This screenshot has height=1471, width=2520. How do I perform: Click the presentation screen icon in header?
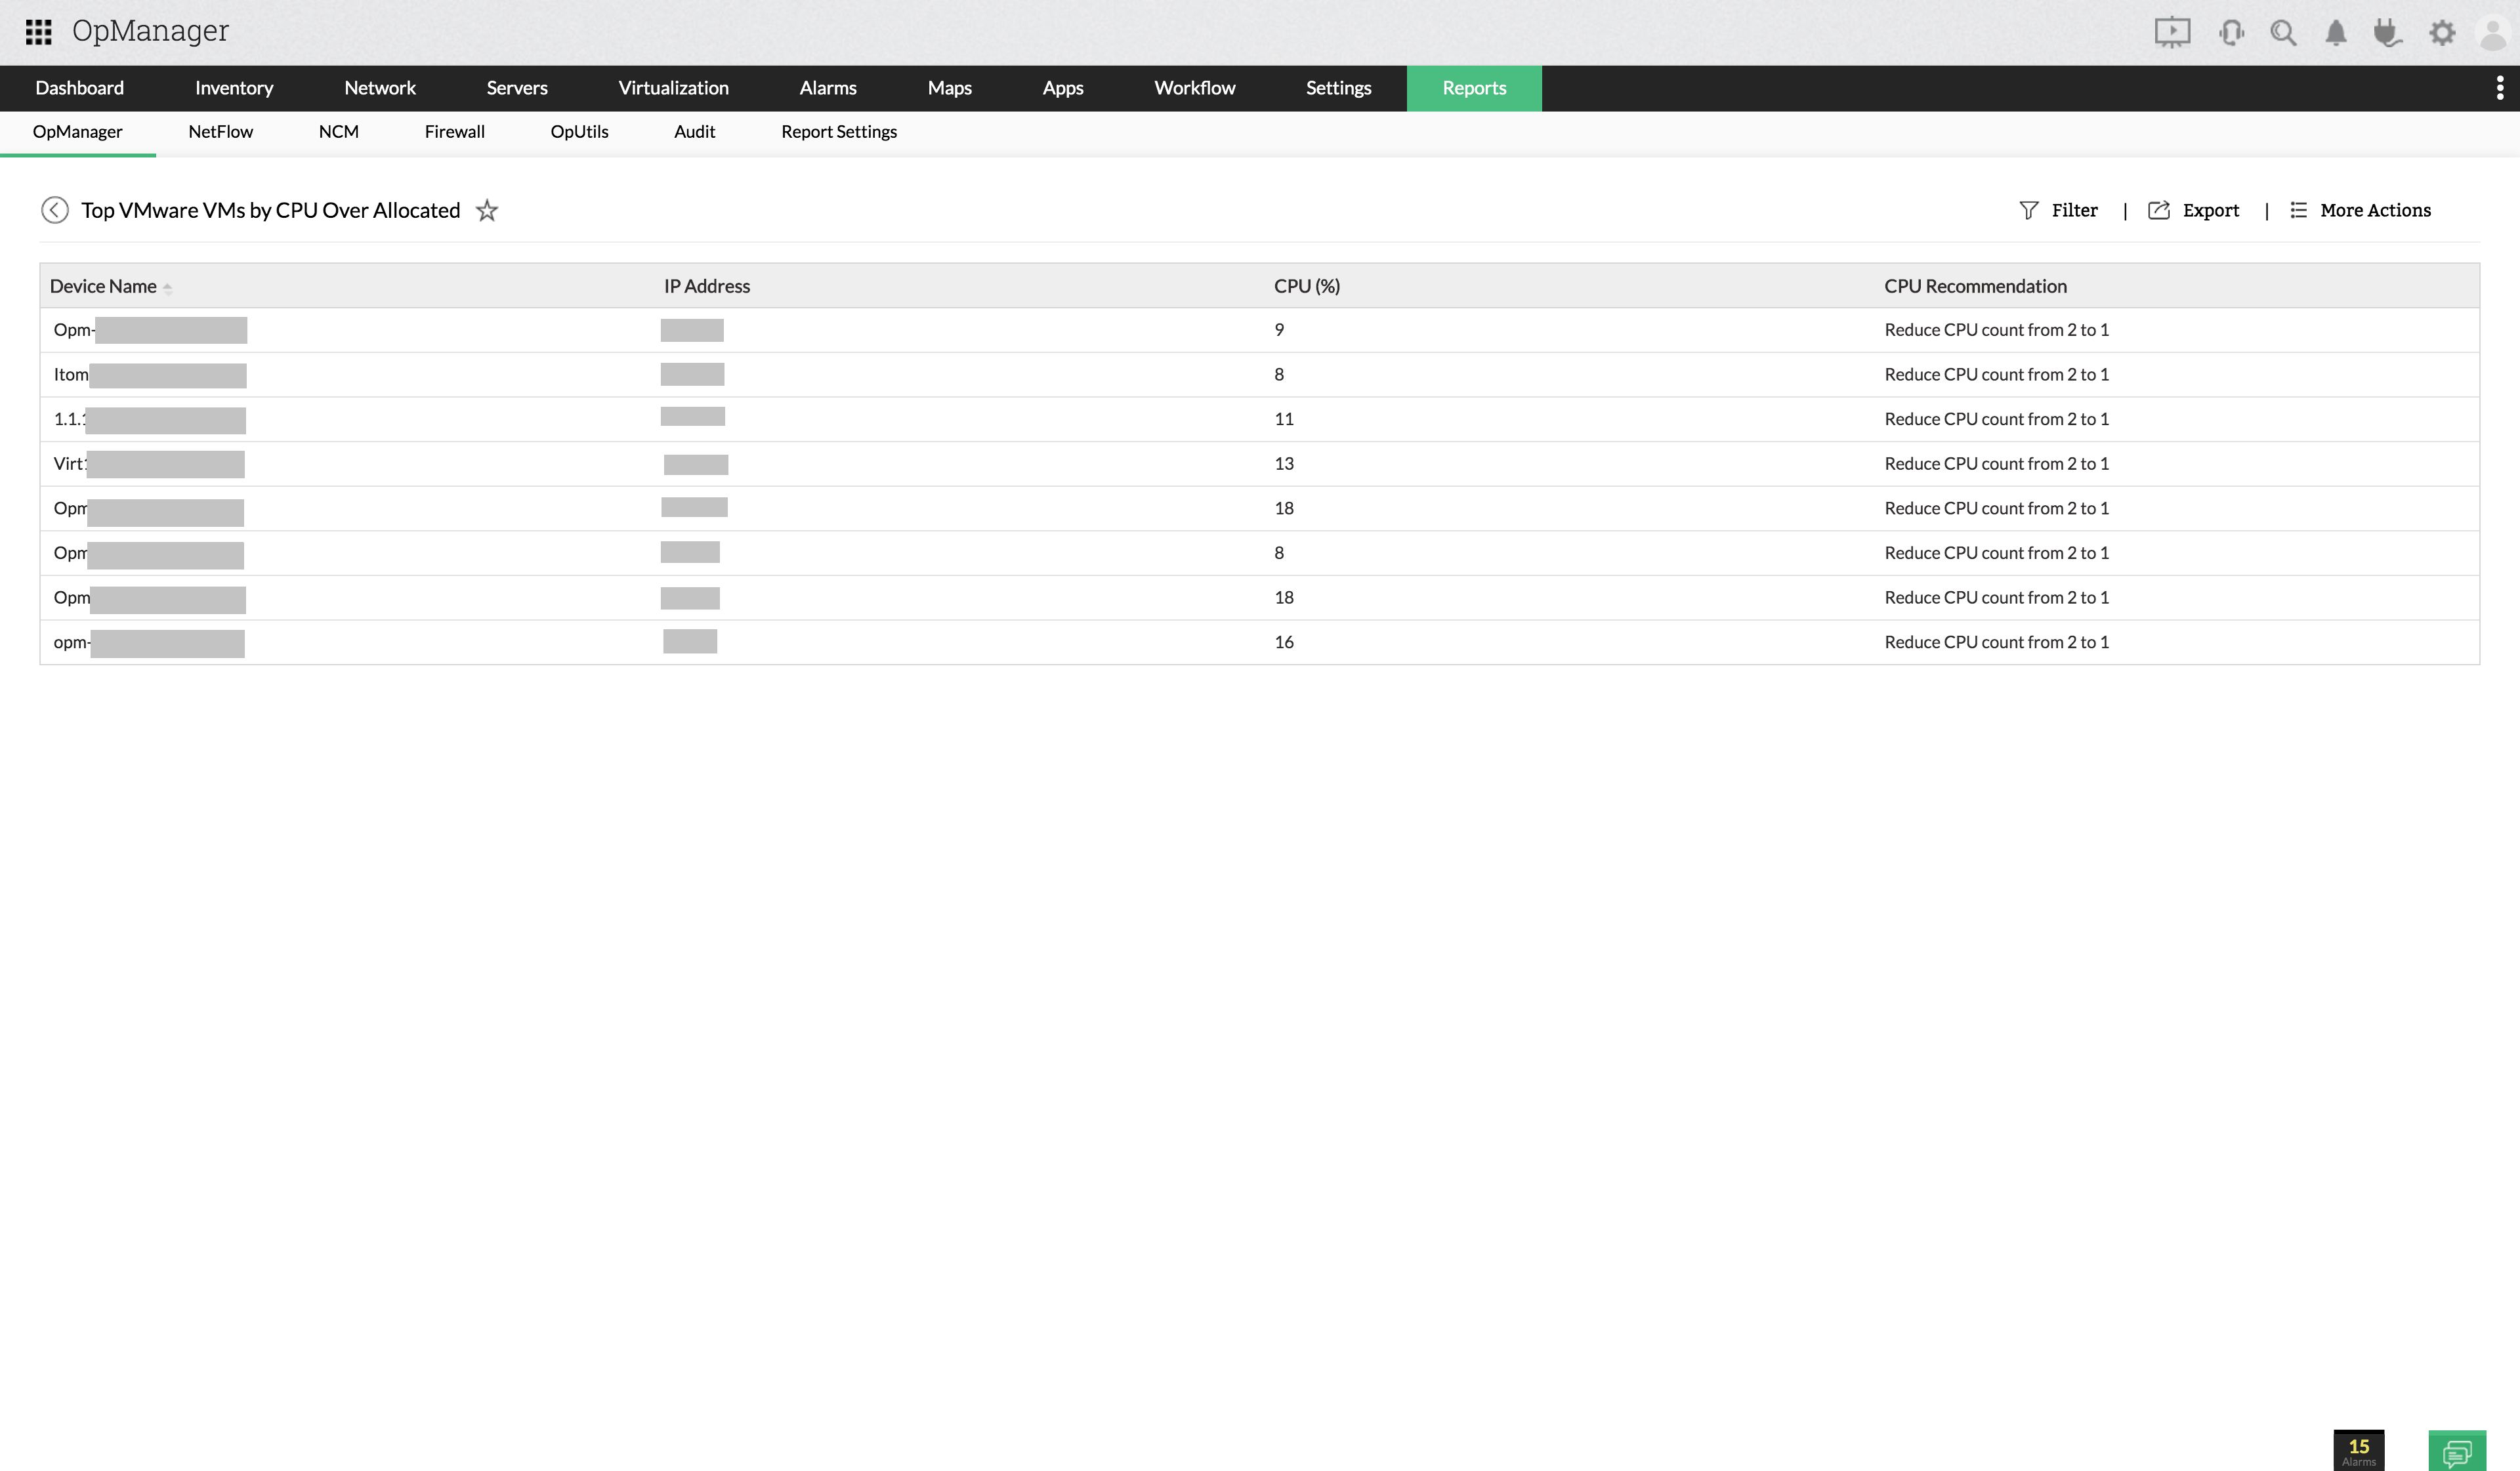2171,32
